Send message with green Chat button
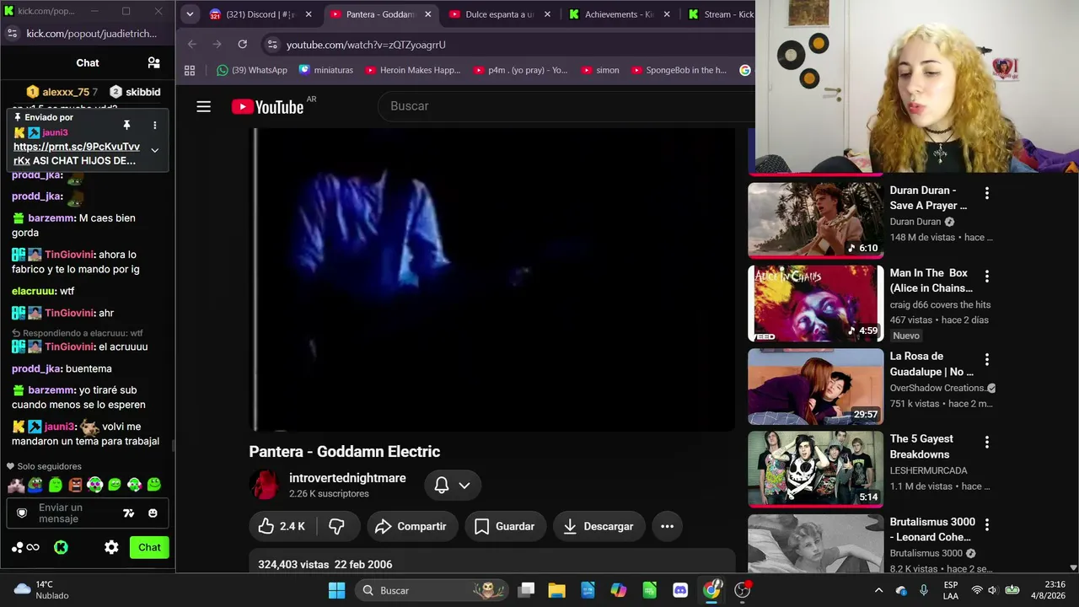 pos(149,547)
